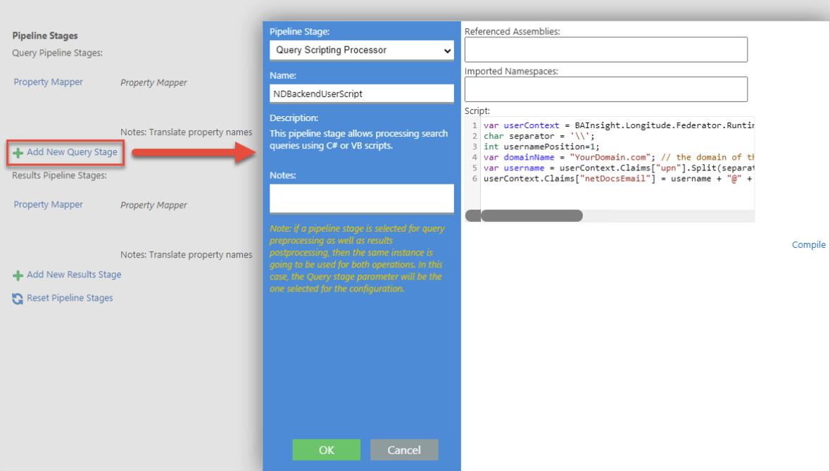This screenshot has width=830, height=471.
Task: Click the Add New Results Stage link
Action: [x=74, y=275]
